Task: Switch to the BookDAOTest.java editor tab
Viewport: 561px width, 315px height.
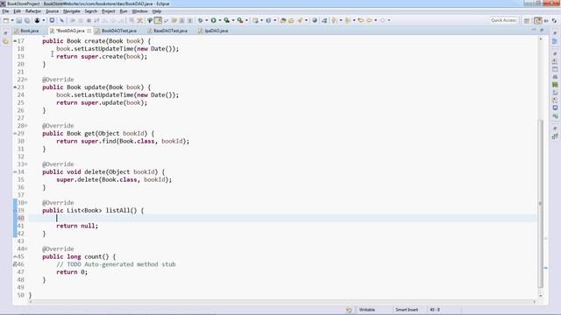Action: 119,31
